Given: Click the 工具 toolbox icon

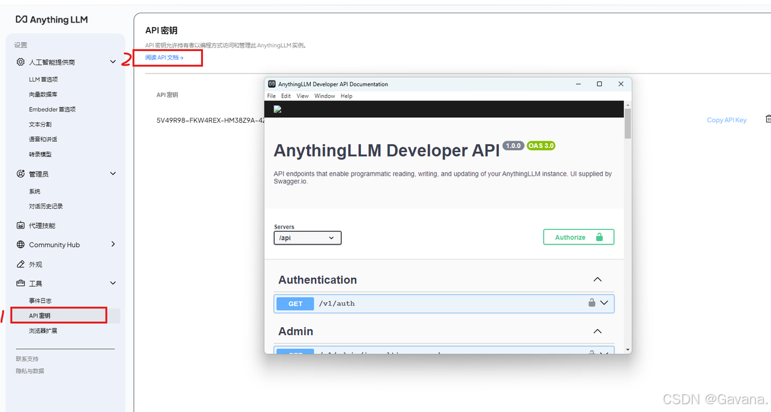Looking at the screenshot, I should [x=20, y=283].
